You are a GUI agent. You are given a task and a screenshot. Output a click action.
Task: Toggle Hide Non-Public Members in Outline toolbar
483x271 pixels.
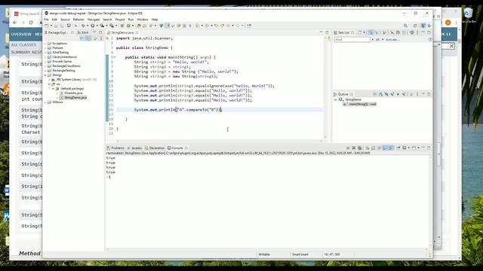tap(398, 94)
